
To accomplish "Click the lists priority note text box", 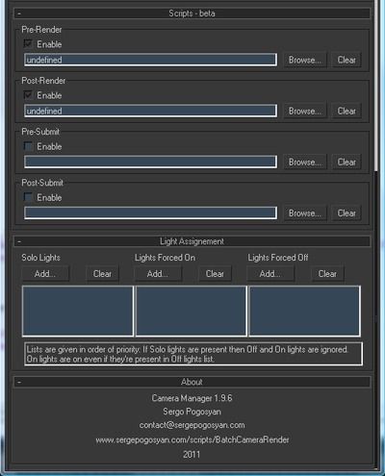I will (193, 354).
